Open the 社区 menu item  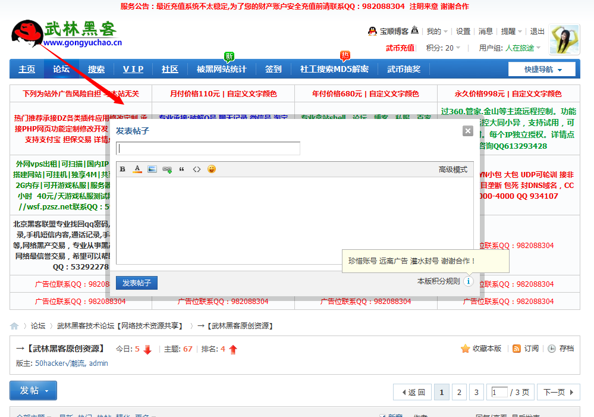tap(169, 68)
